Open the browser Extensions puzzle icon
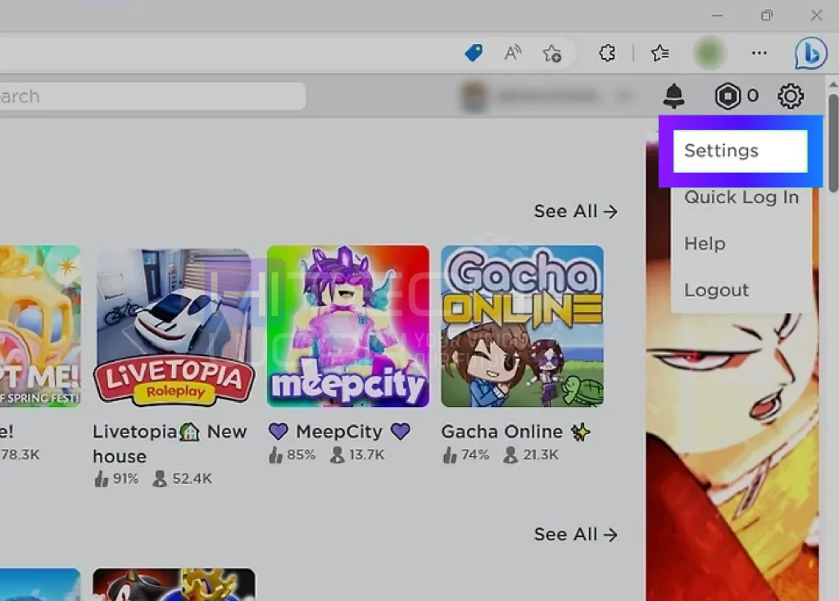The width and height of the screenshot is (839, 601). [x=606, y=52]
